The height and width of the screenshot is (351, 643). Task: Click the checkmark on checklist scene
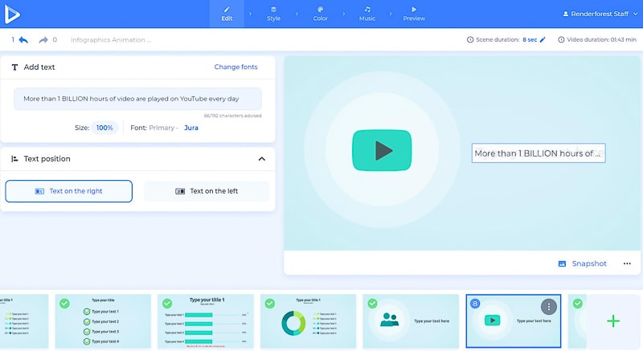(x=64, y=304)
